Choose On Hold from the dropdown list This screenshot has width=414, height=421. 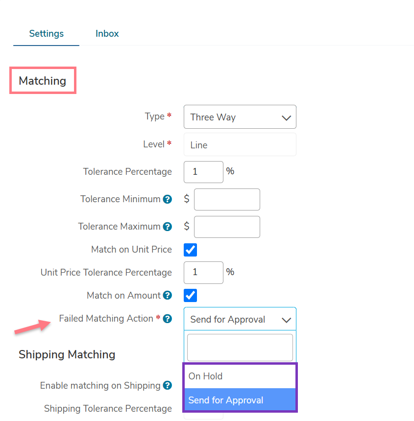(240, 376)
